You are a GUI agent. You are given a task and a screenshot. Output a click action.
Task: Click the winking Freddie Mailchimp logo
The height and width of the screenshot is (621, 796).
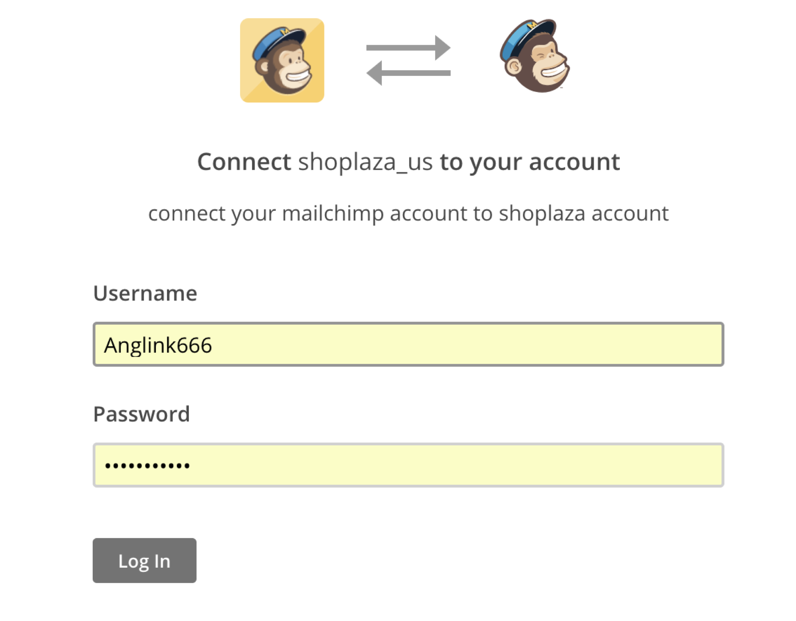point(535,56)
